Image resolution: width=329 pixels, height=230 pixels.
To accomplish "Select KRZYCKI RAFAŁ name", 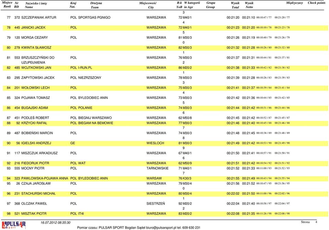I will tap(34, 123).
